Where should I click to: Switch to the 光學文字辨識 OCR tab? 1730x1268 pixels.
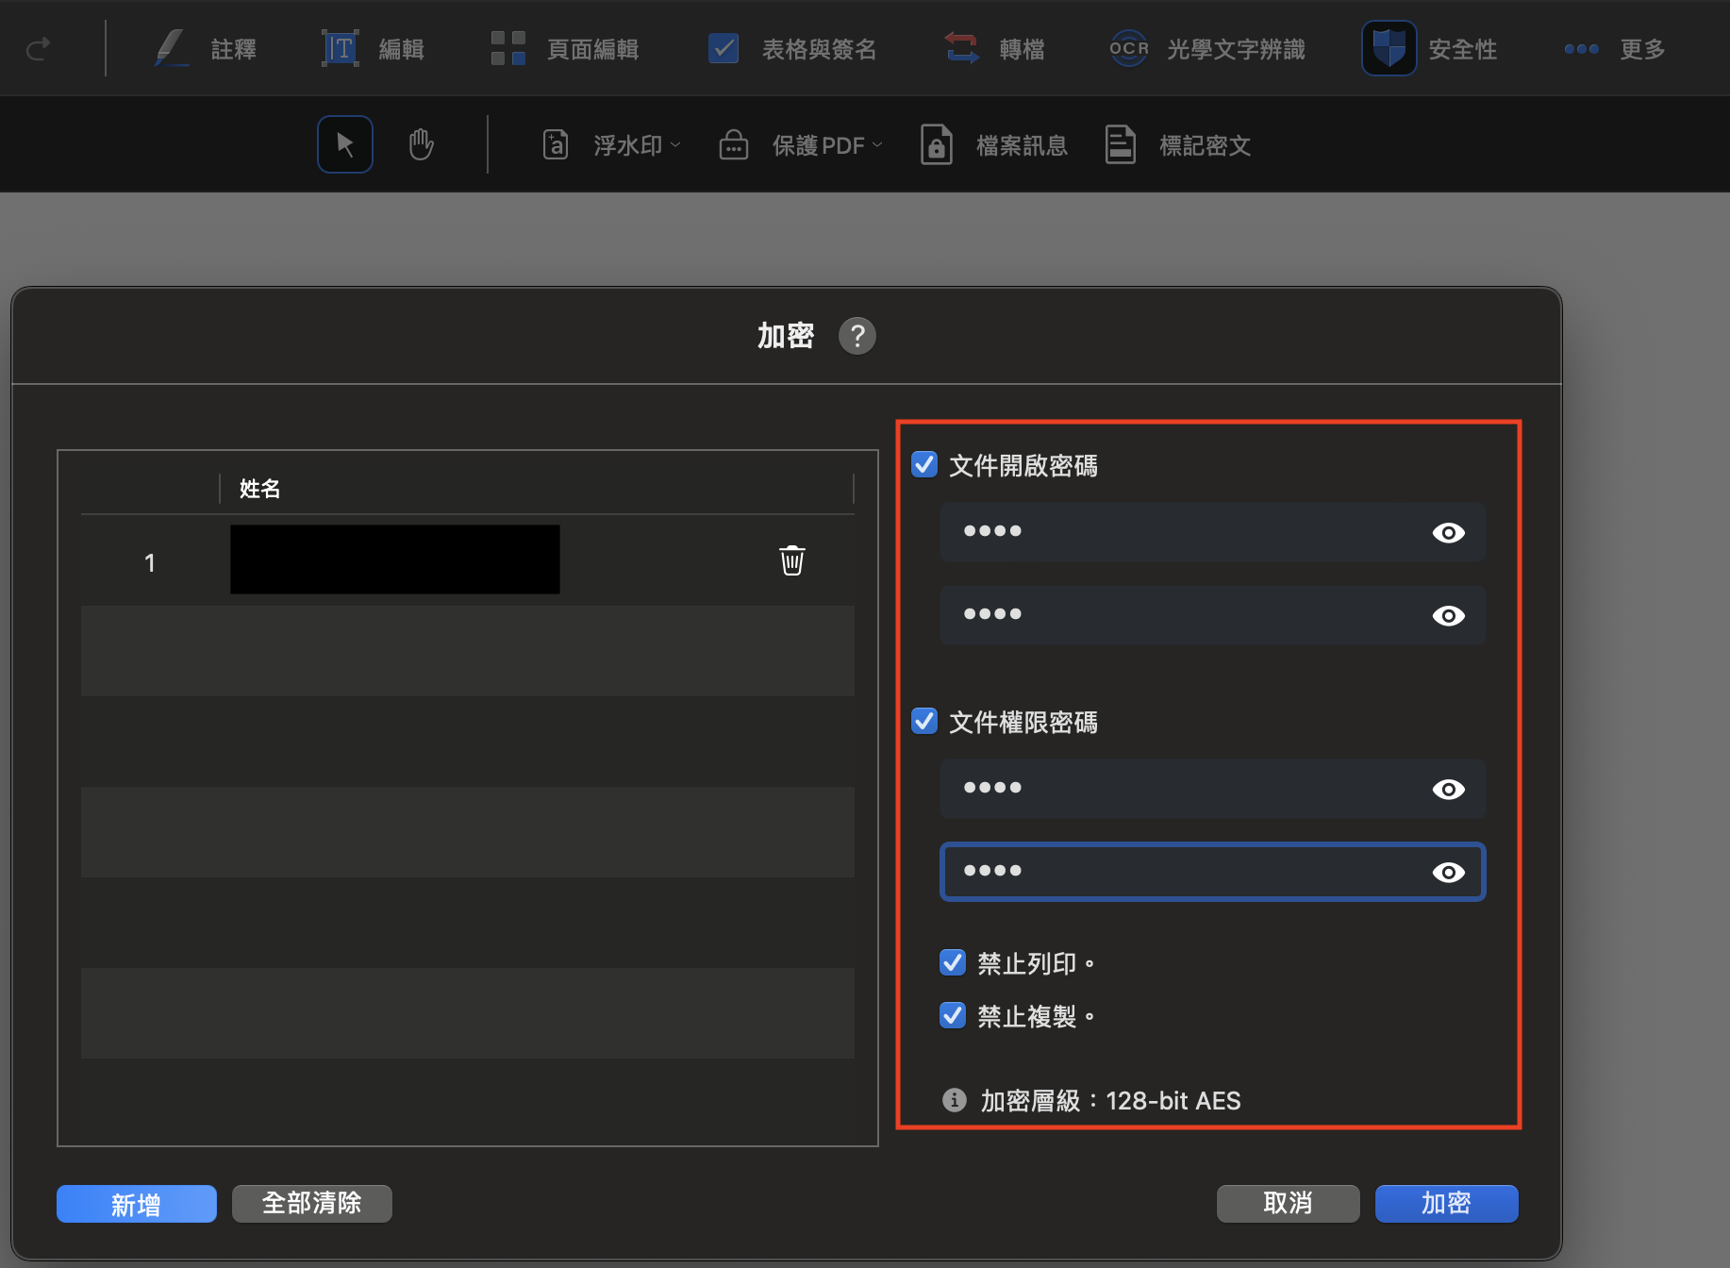1207,48
